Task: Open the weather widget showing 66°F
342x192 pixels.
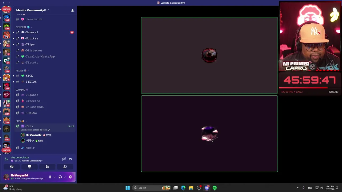Action: click(x=13, y=188)
